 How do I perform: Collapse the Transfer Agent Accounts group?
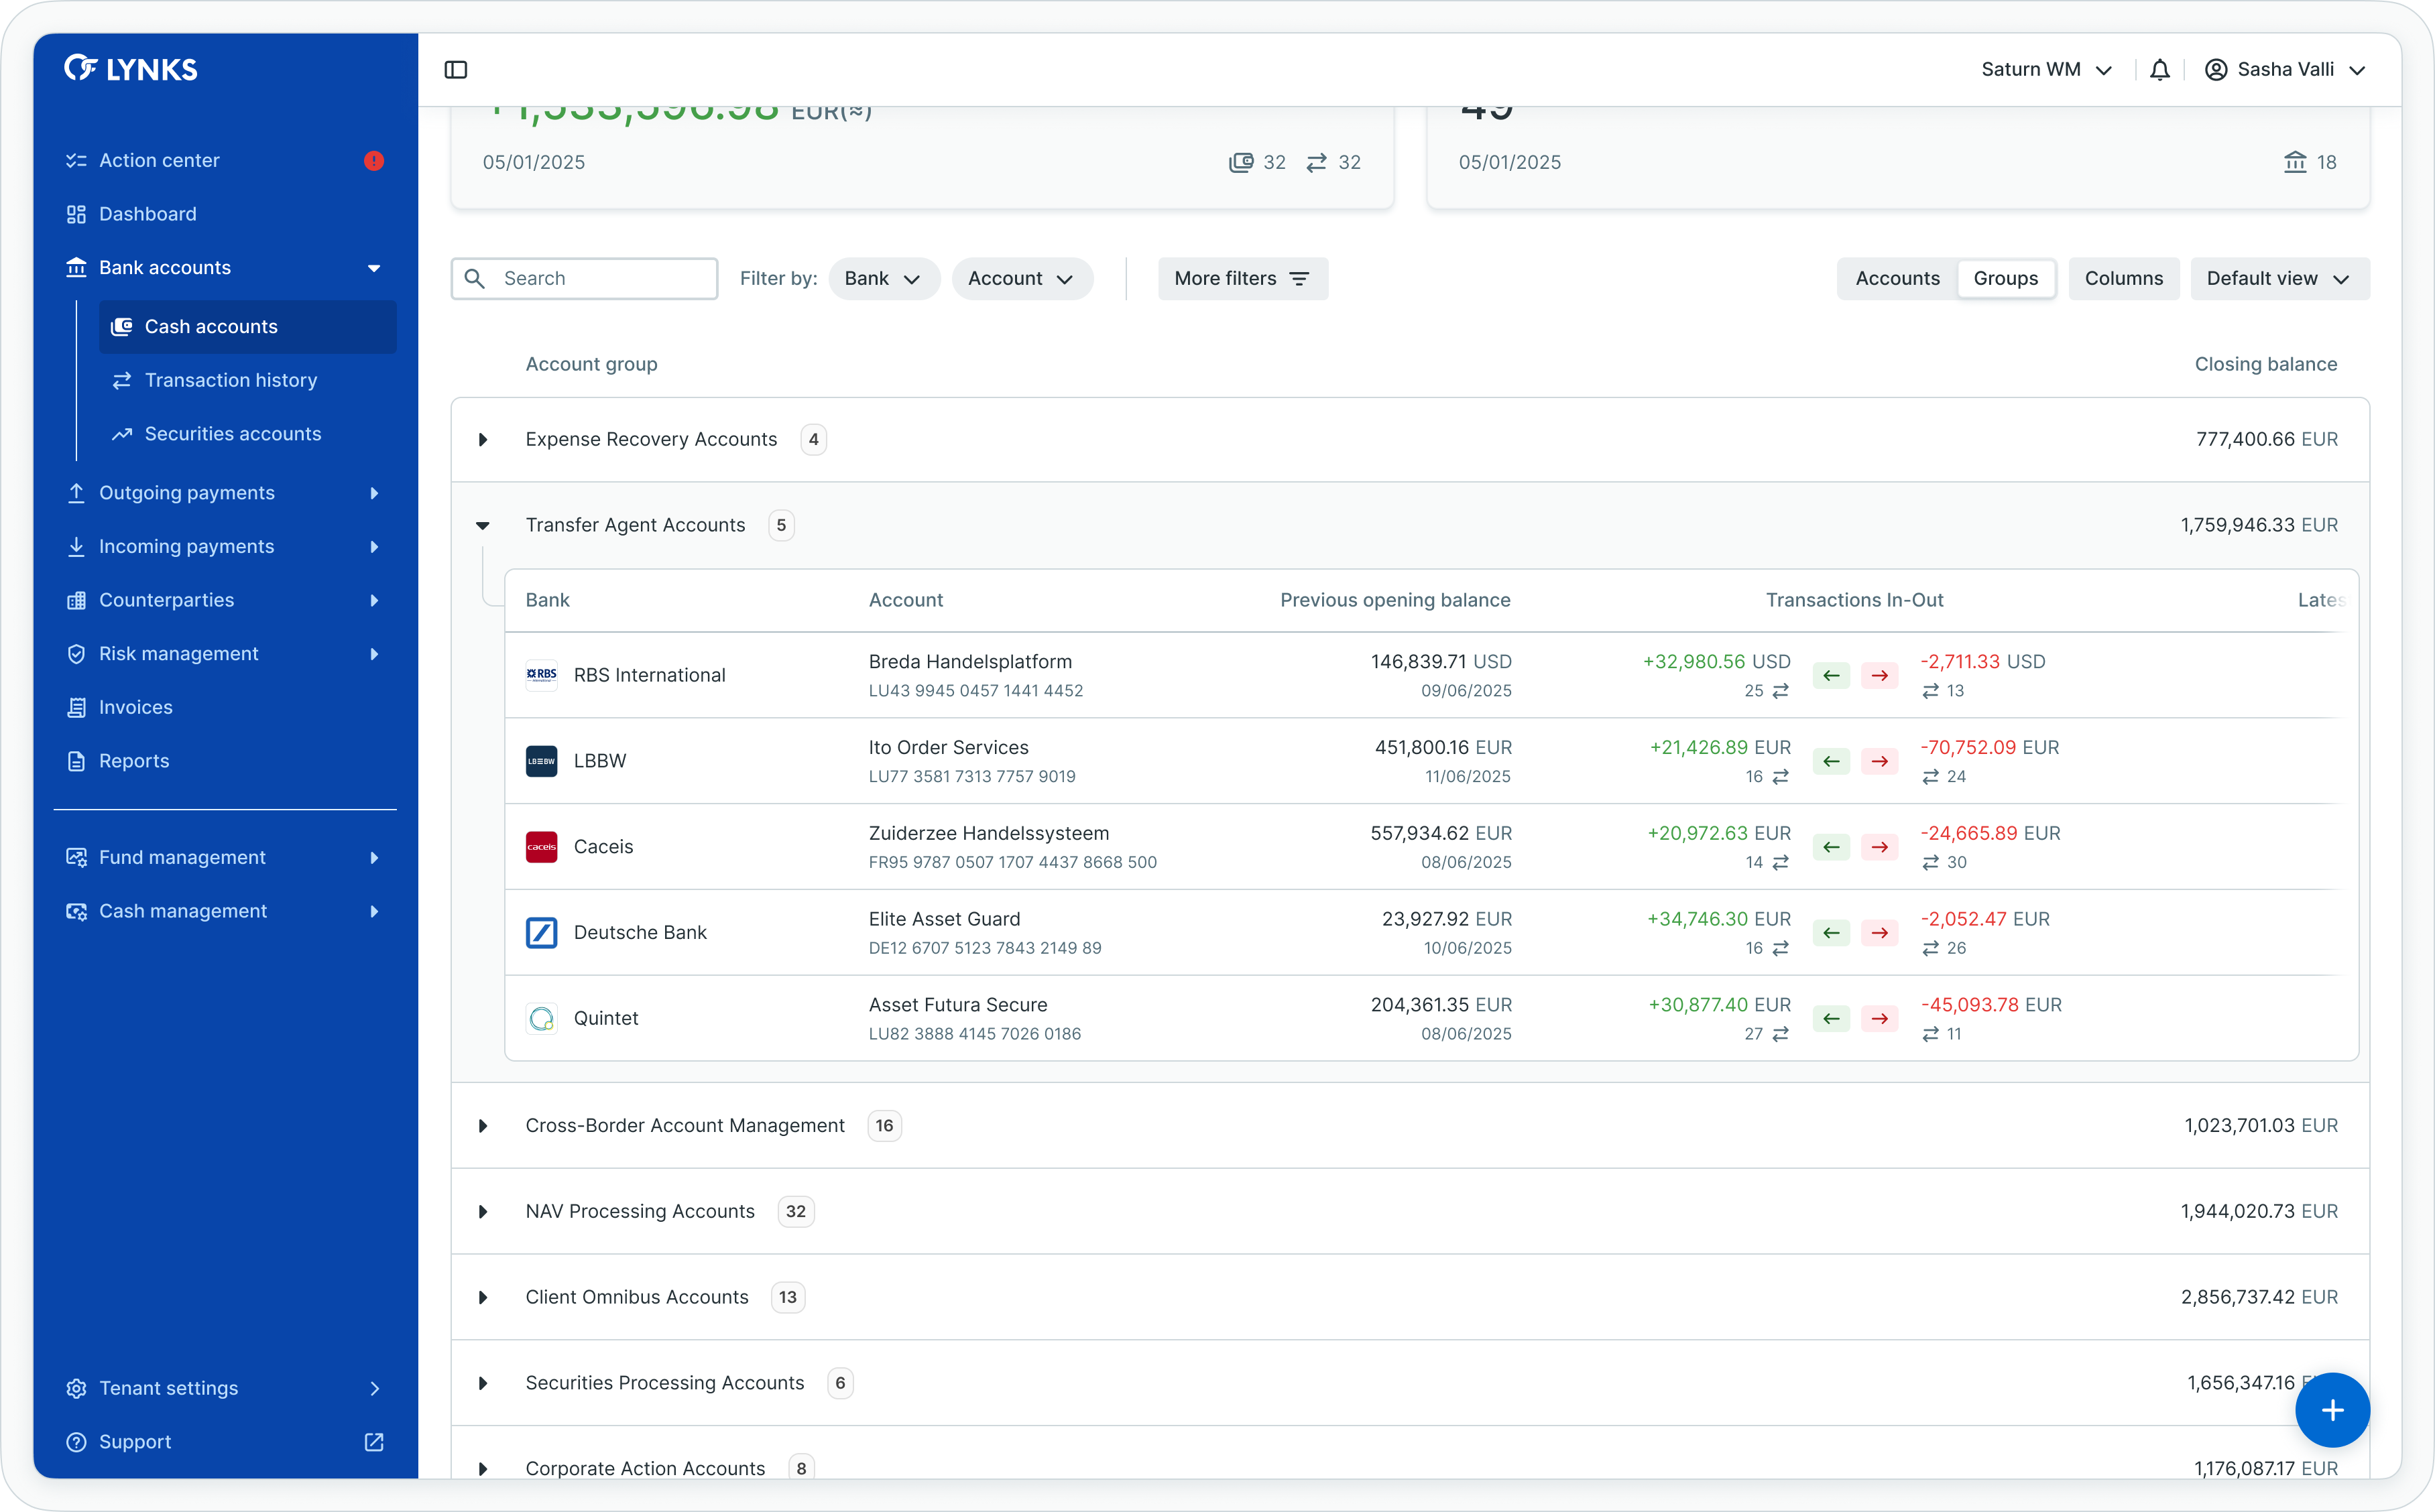[x=483, y=526]
